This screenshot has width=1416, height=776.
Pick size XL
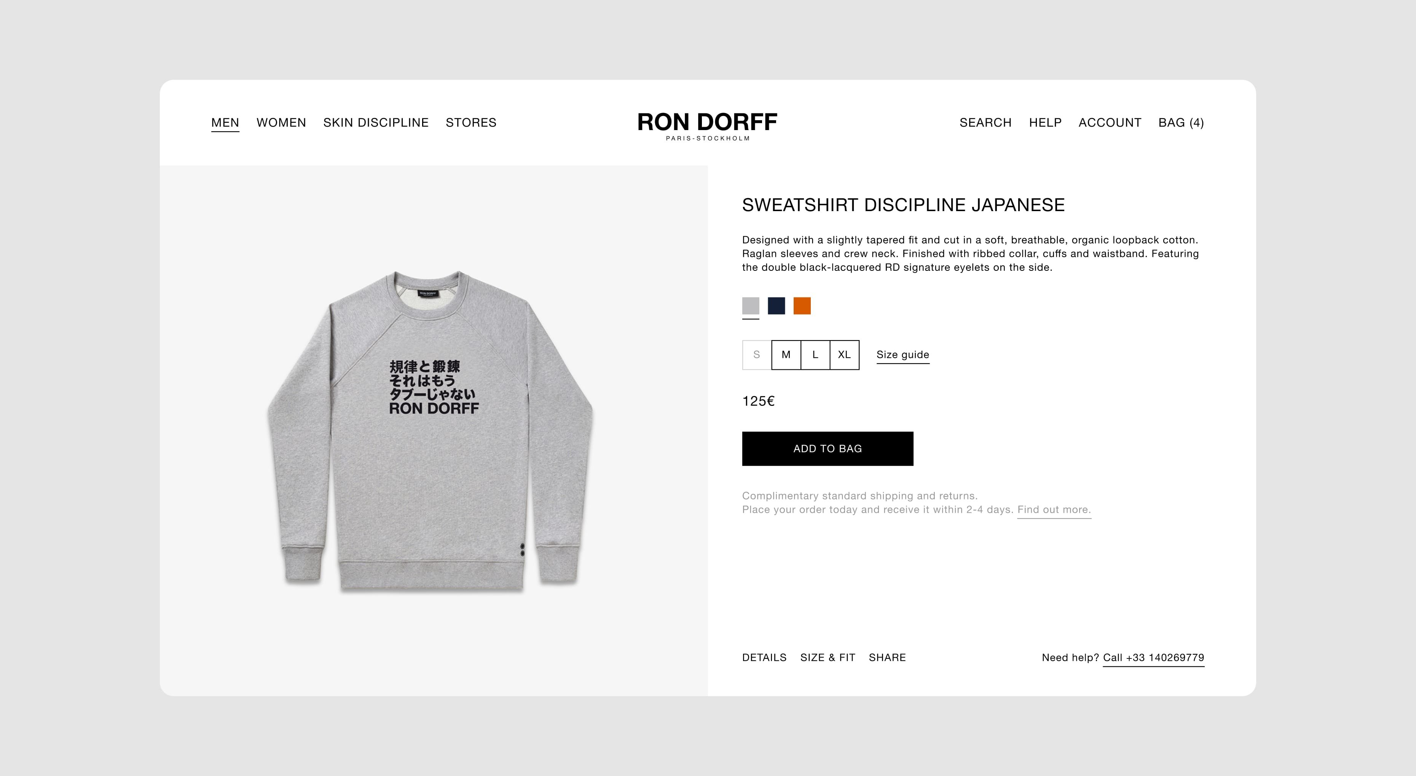(x=844, y=355)
